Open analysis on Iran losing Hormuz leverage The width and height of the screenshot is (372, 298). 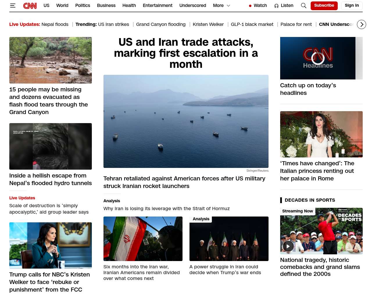click(x=167, y=209)
